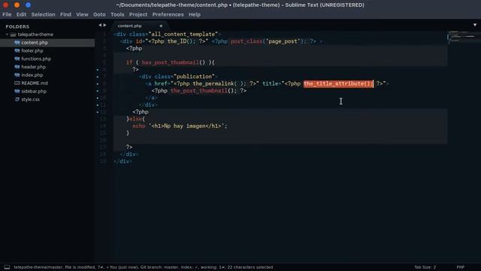Click the echo statement line
This screenshot has width=481, height=271.
180,126
